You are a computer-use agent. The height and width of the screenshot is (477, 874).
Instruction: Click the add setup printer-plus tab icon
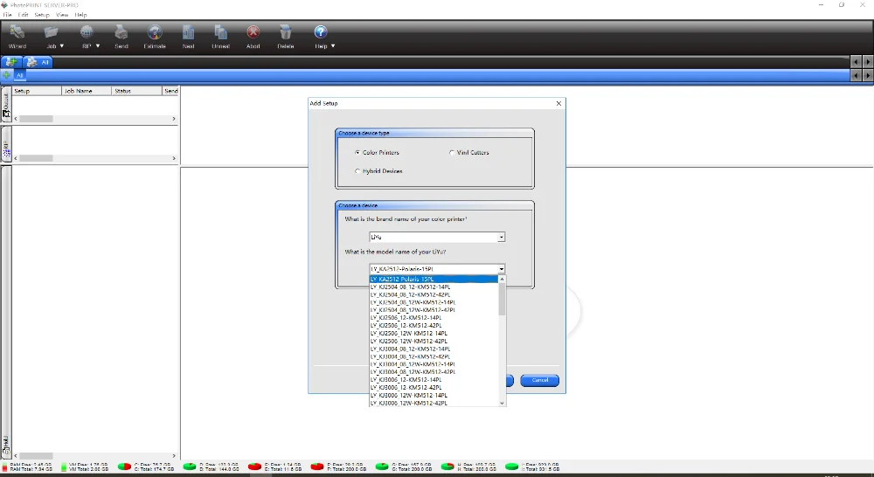tap(10, 62)
